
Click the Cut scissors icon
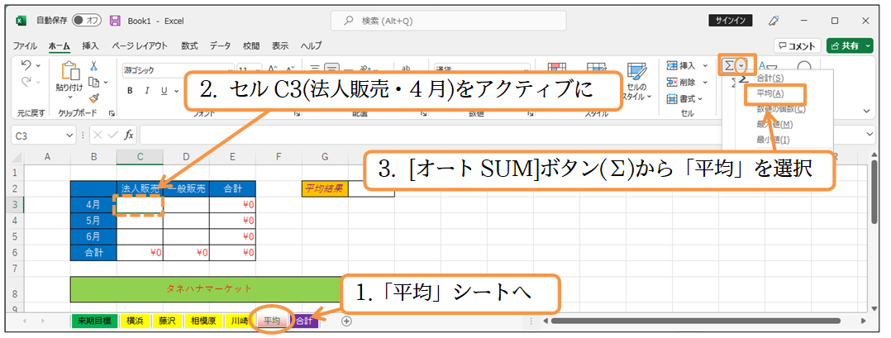[x=94, y=65]
